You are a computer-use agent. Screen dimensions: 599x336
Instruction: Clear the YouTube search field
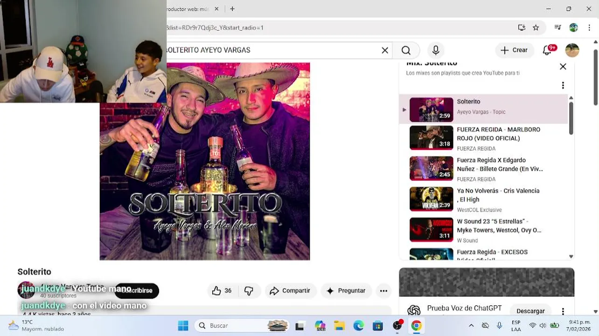tap(385, 50)
